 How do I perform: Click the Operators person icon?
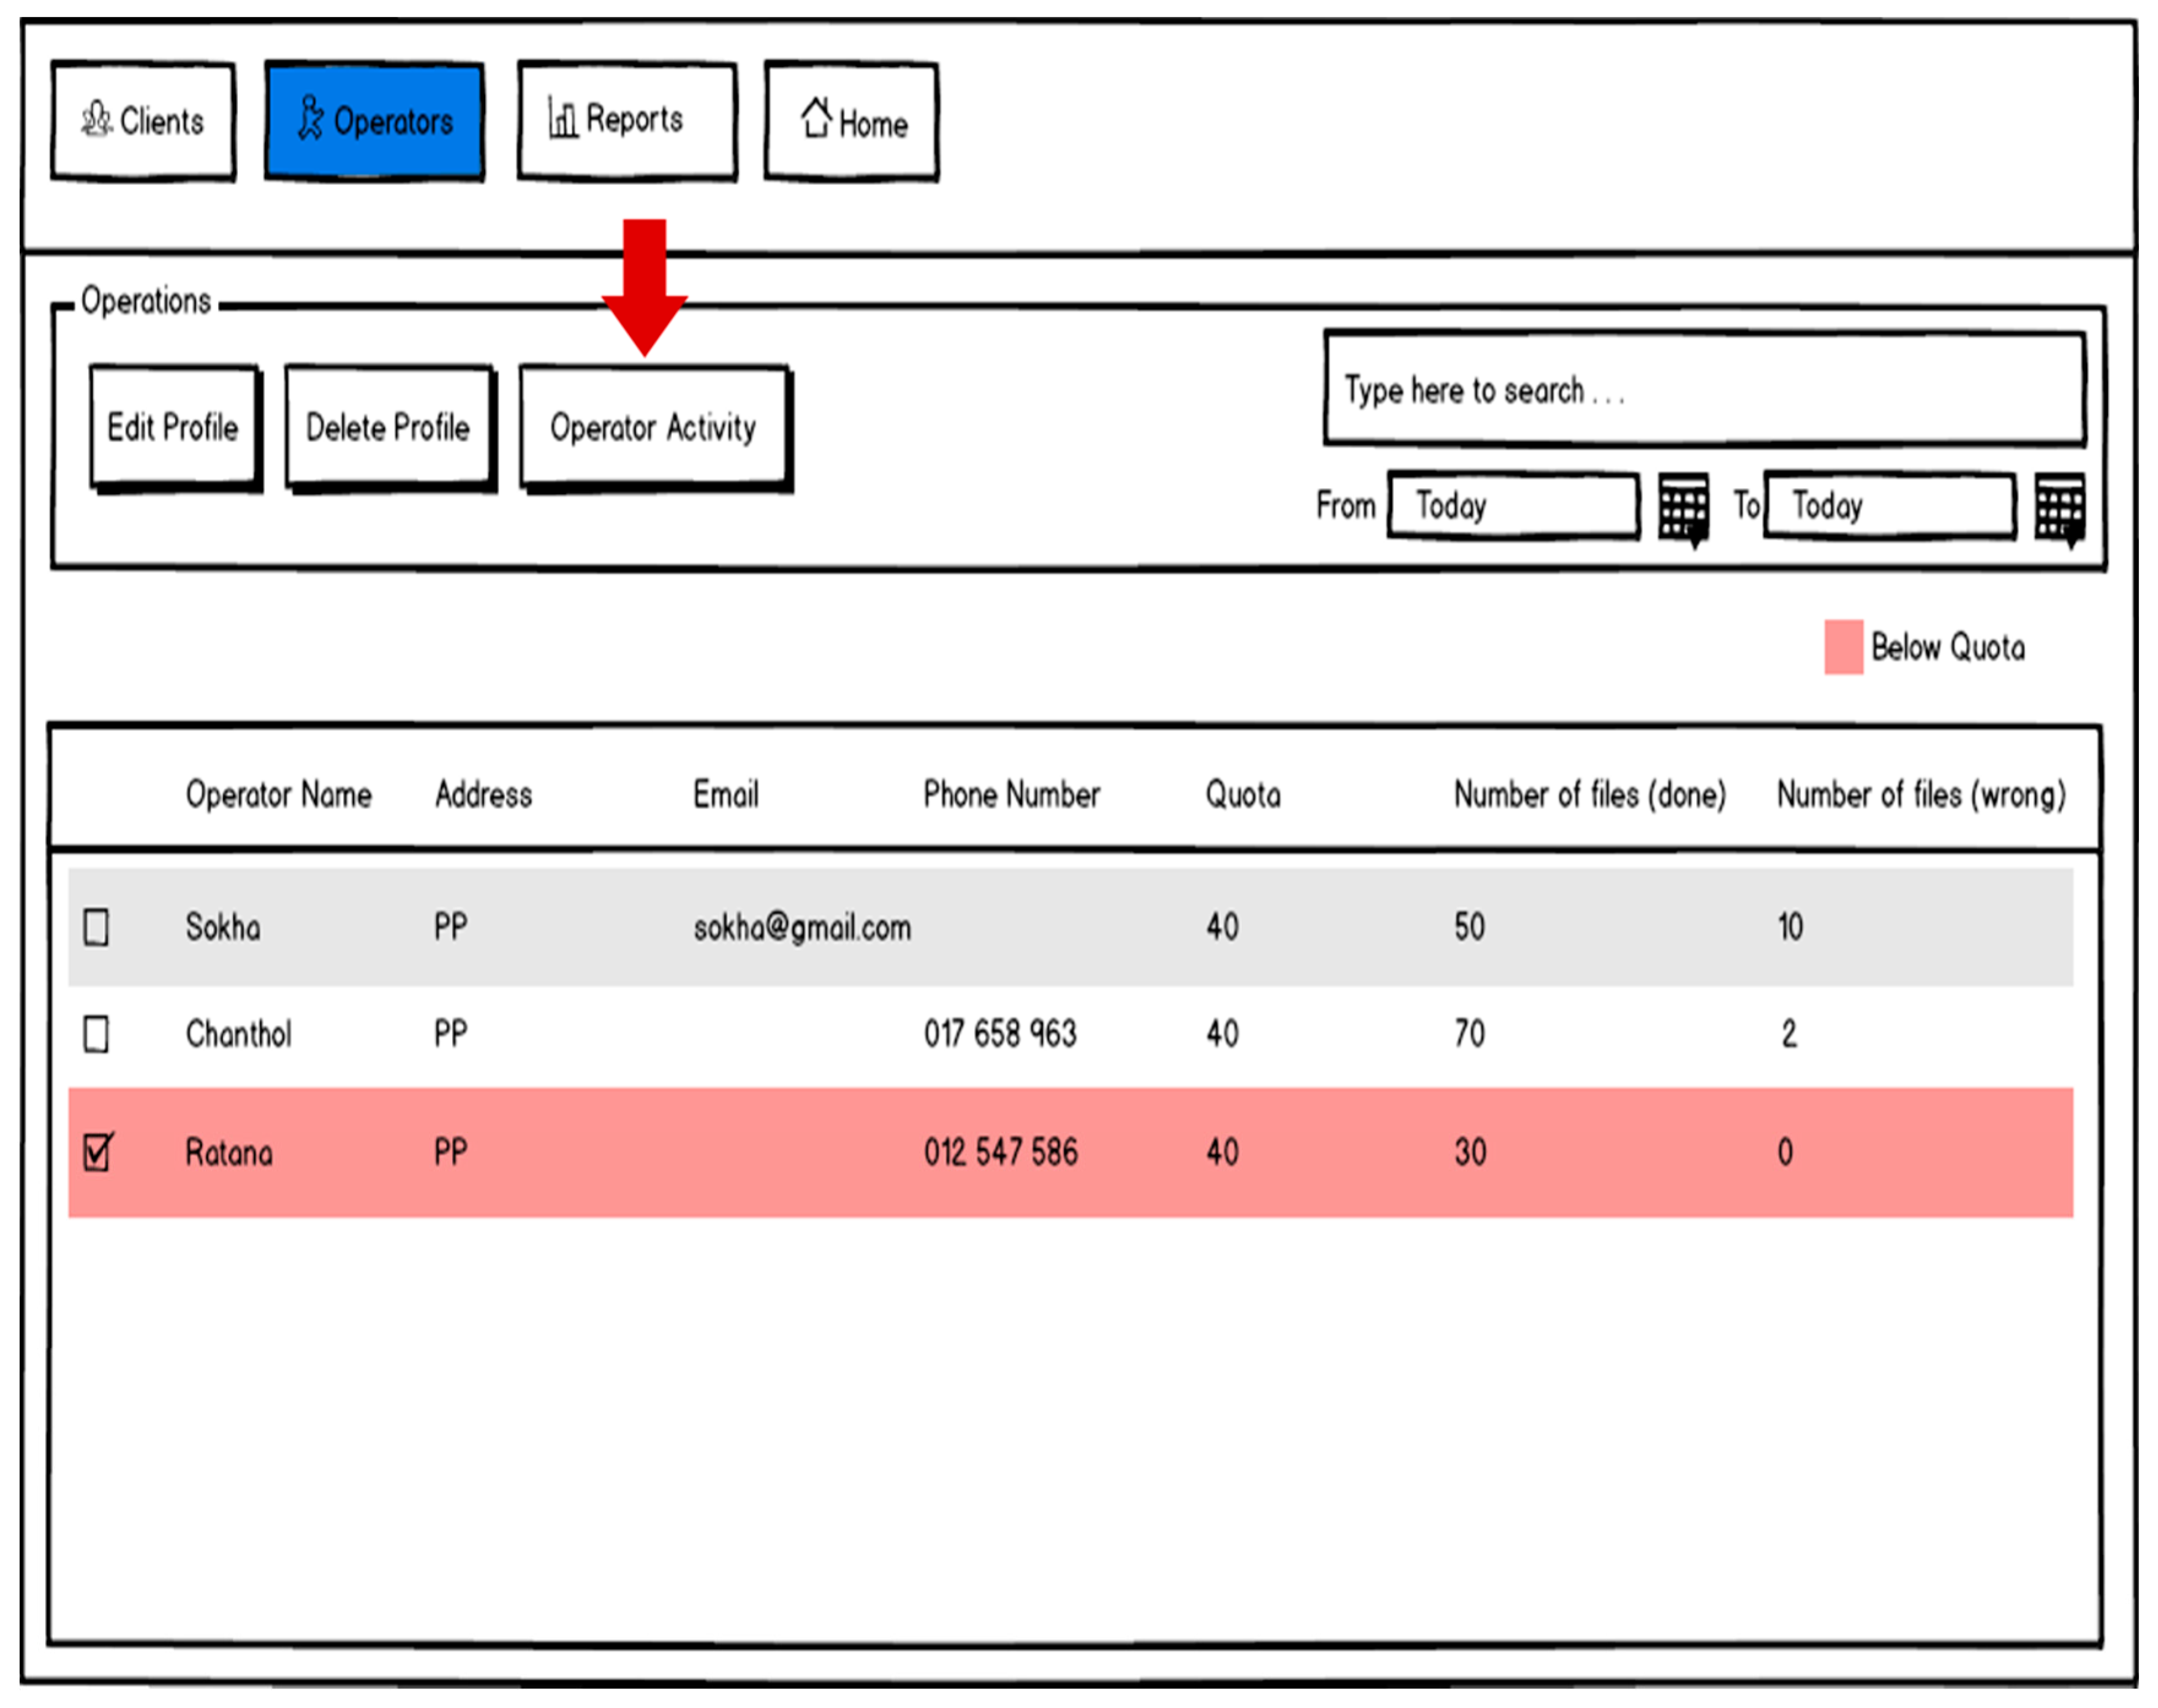[310, 118]
